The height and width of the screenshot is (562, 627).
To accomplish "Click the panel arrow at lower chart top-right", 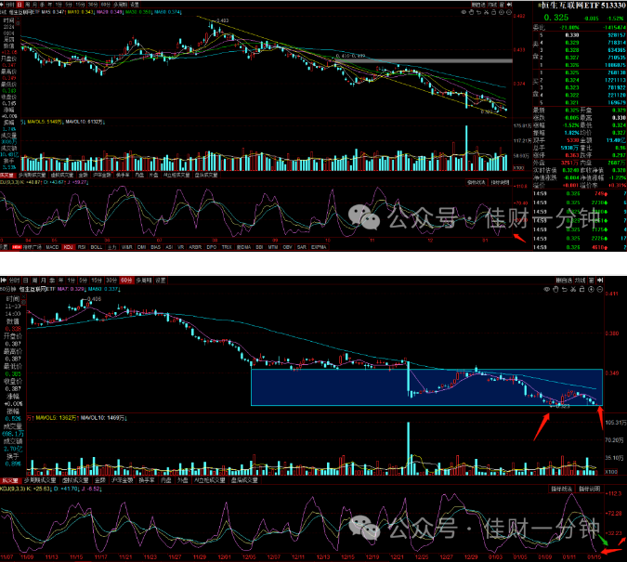I will [600, 281].
